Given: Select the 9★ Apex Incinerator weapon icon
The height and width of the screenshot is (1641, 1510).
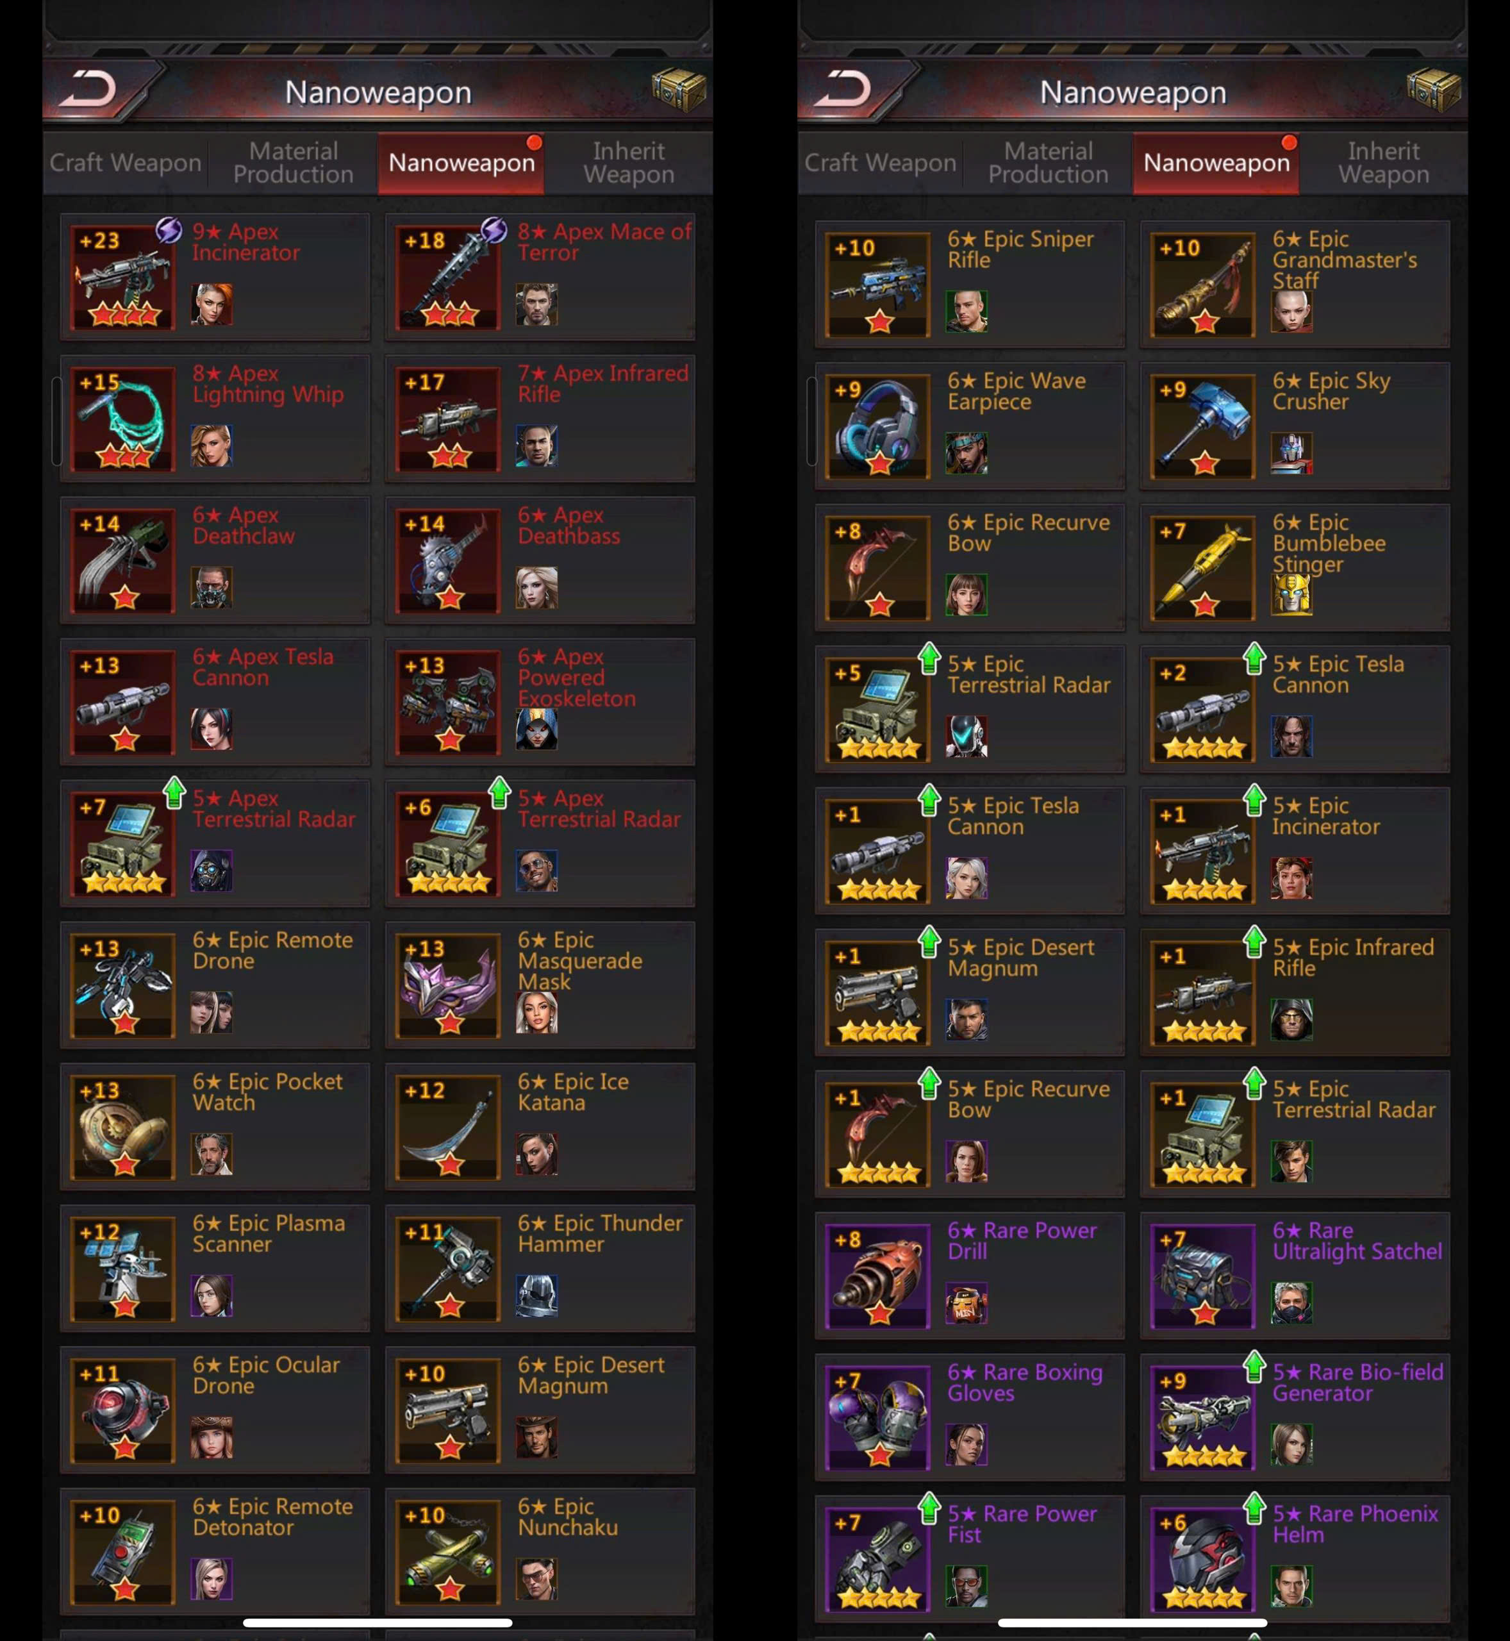Looking at the screenshot, I should coord(124,277).
